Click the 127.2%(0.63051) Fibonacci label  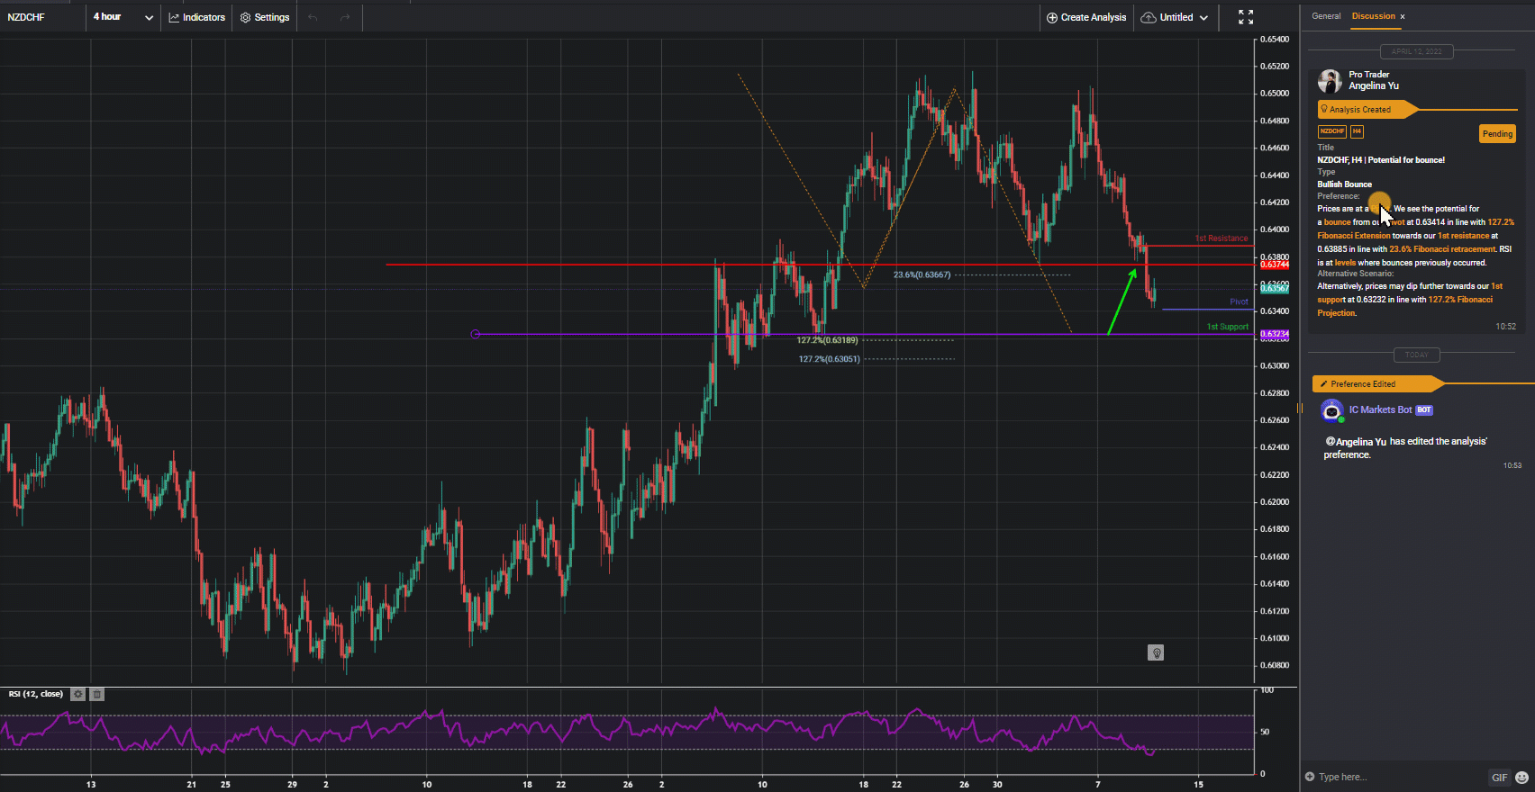click(829, 359)
